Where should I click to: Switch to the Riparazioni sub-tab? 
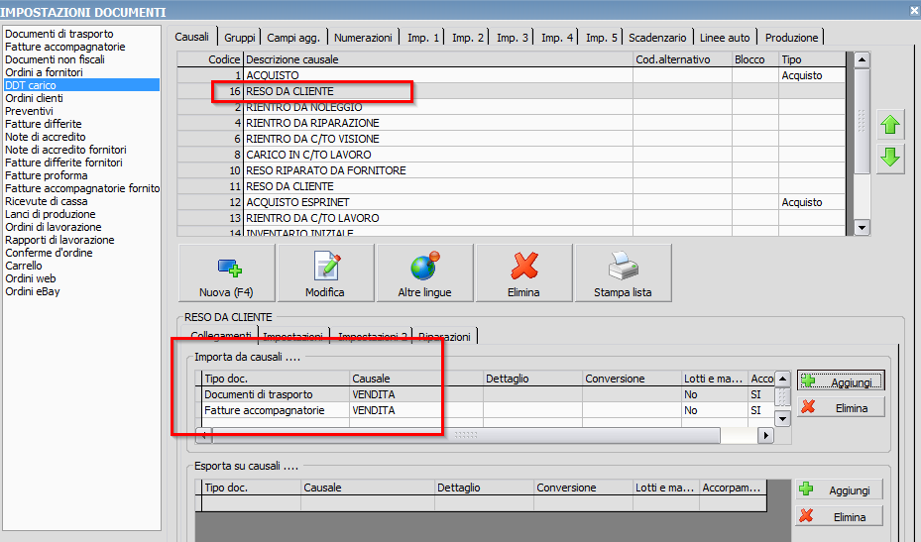point(445,337)
